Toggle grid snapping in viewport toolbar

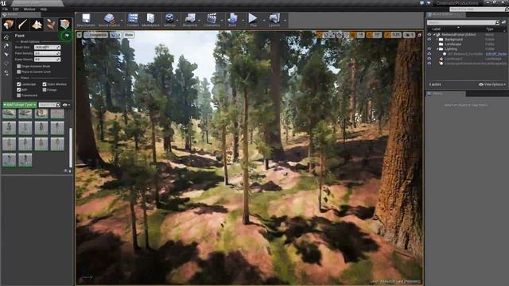coord(353,35)
